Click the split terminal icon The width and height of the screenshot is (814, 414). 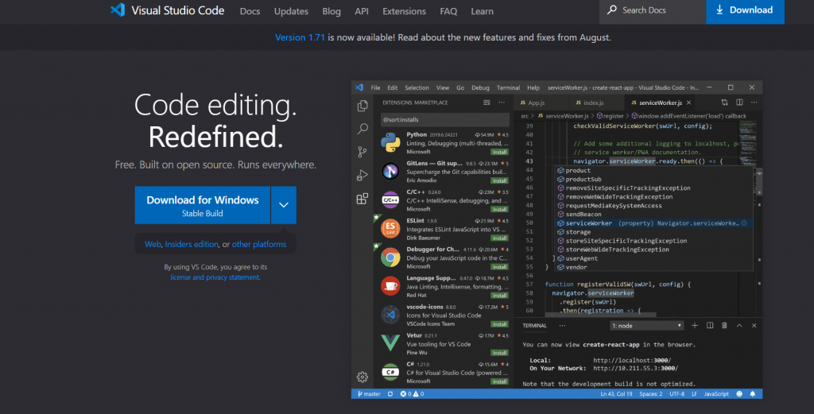click(710, 325)
